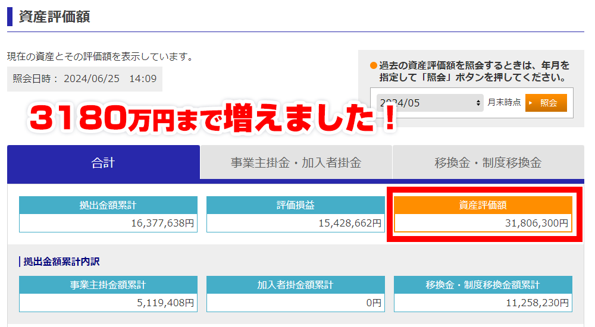Click the 0円 member contribution value
Image resolution: width=595 pixels, height=327 pixels.
374,303
